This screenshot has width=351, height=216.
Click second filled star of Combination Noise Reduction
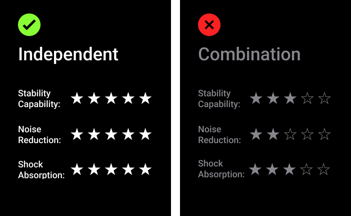click(273, 134)
